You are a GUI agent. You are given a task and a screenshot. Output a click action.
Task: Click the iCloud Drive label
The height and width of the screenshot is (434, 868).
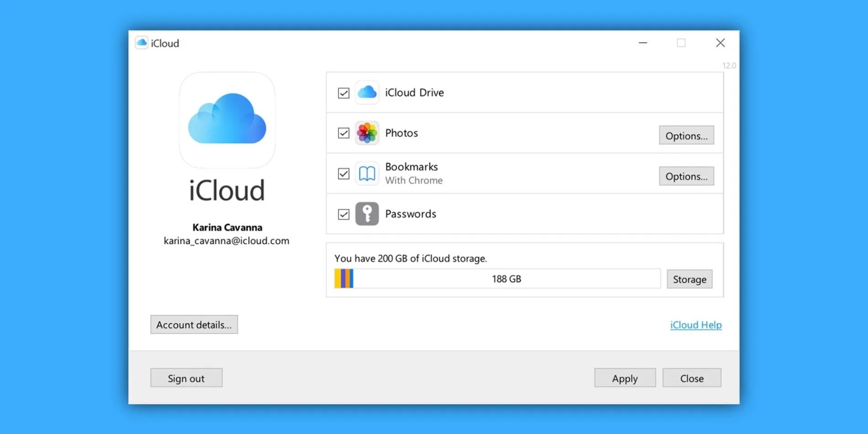click(414, 93)
